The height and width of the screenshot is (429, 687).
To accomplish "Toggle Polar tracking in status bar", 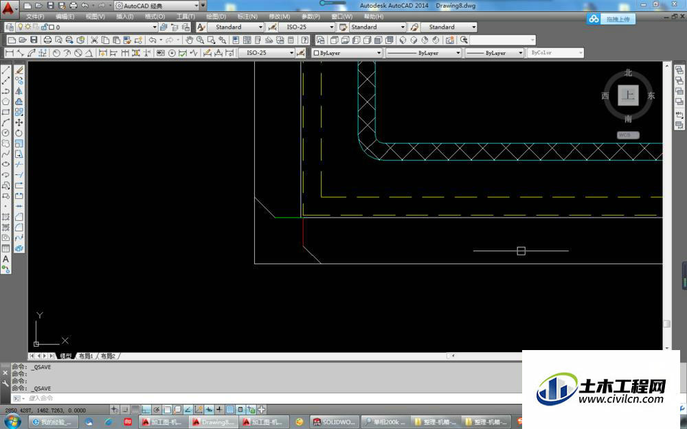I will point(157,410).
